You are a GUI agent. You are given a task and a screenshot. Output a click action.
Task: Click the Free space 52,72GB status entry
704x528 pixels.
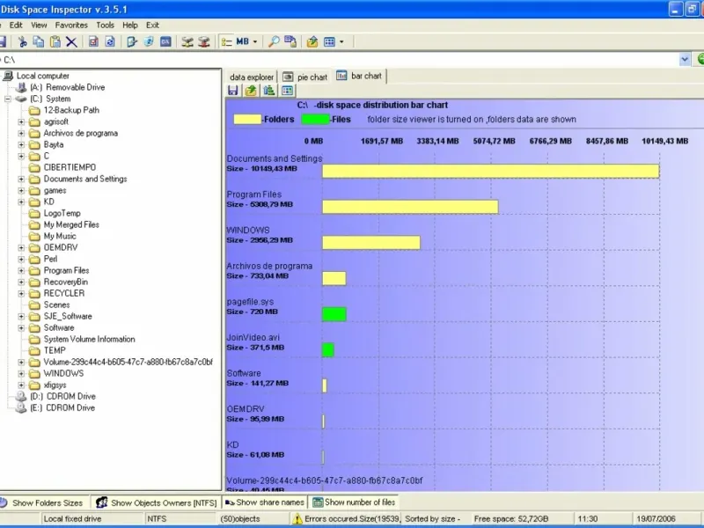click(x=511, y=518)
